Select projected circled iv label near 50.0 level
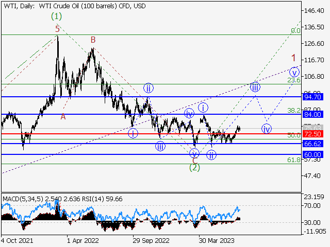Viewport: 330px width, 247px height. pos(267,129)
